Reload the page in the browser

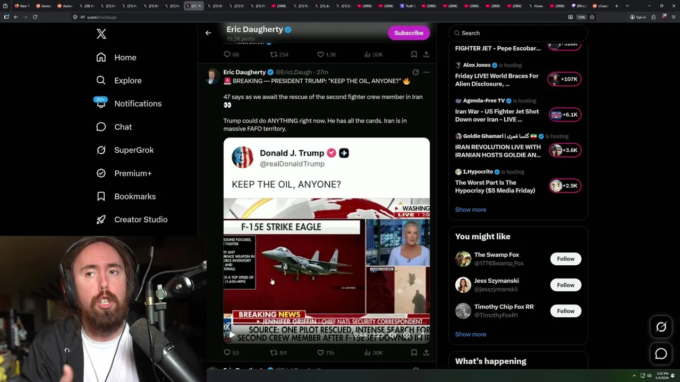(35, 17)
